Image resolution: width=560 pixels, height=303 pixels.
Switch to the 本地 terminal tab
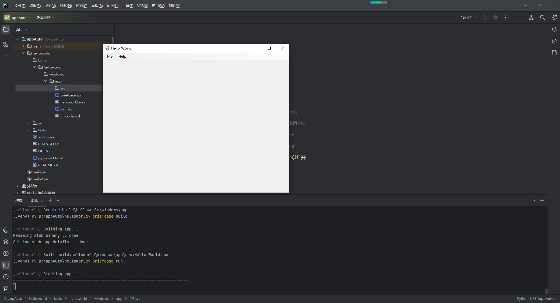point(34,200)
